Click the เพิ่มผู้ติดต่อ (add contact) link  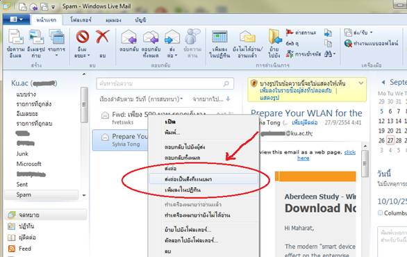[304, 122]
